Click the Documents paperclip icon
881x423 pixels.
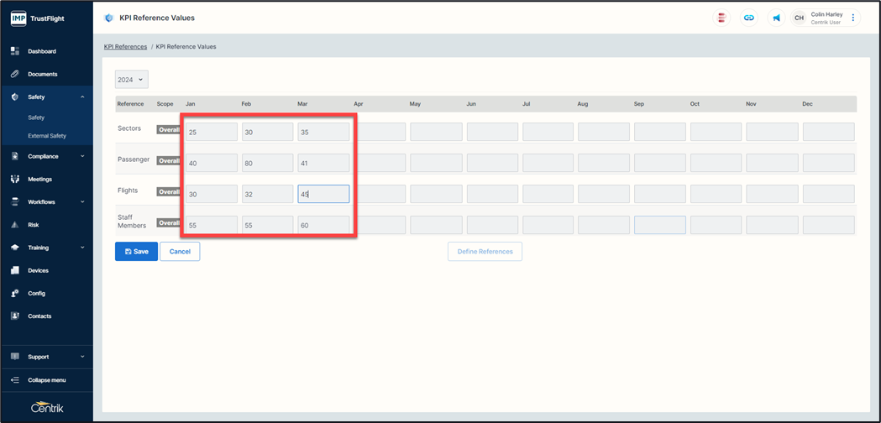(x=15, y=74)
